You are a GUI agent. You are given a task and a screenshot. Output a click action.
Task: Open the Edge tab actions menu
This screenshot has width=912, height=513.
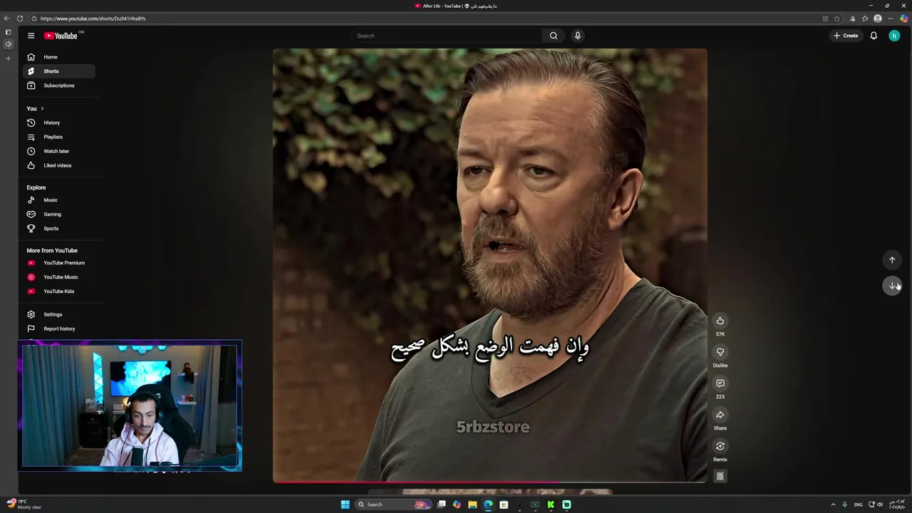(8, 32)
